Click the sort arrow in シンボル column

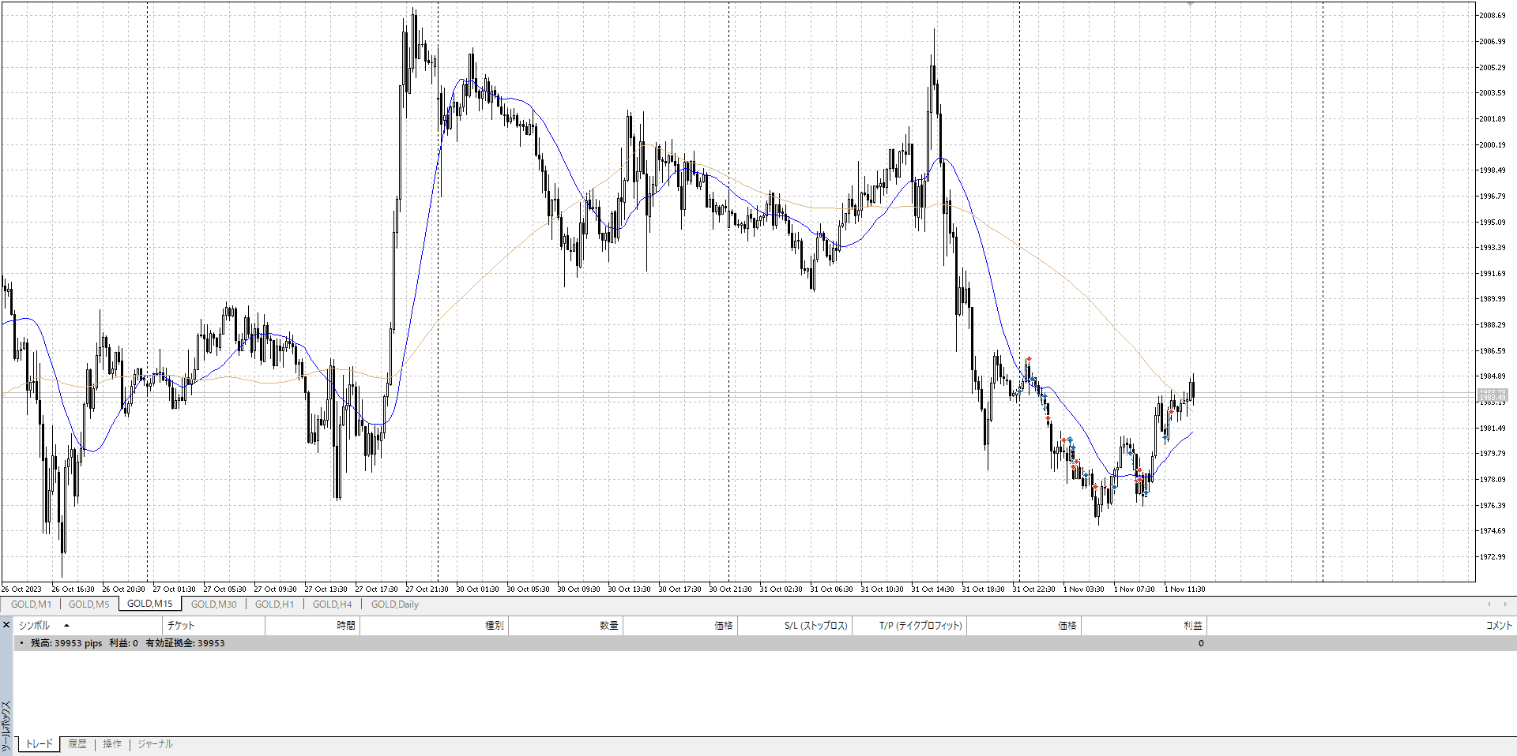66,626
